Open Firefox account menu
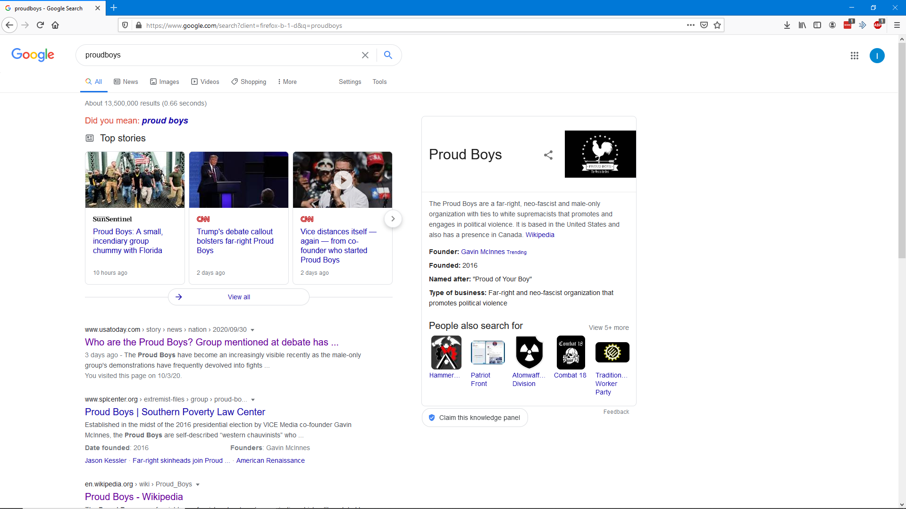Image resolution: width=906 pixels, height=509 pixels. (832, 25)
